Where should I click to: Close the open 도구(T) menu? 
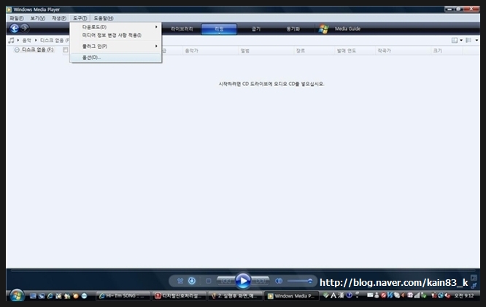coord(80,18)
